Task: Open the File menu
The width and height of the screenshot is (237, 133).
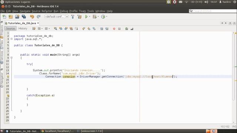Action: coord(3,11)
